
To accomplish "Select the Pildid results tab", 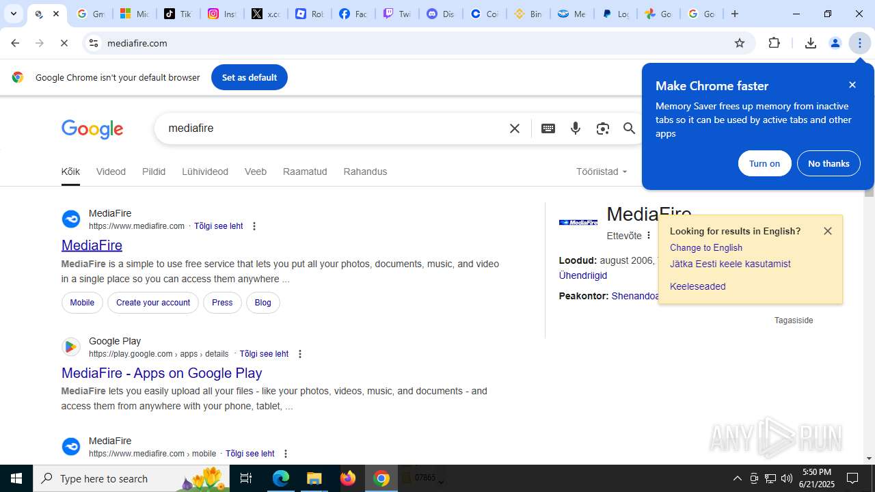I will click(154, 172).
